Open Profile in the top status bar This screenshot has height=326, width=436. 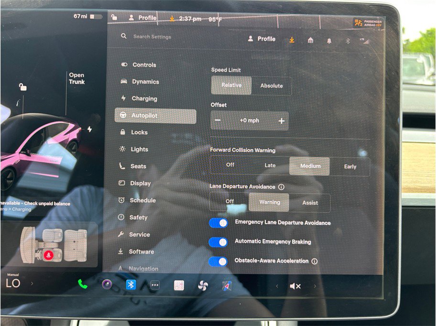(x=142, y=18)
